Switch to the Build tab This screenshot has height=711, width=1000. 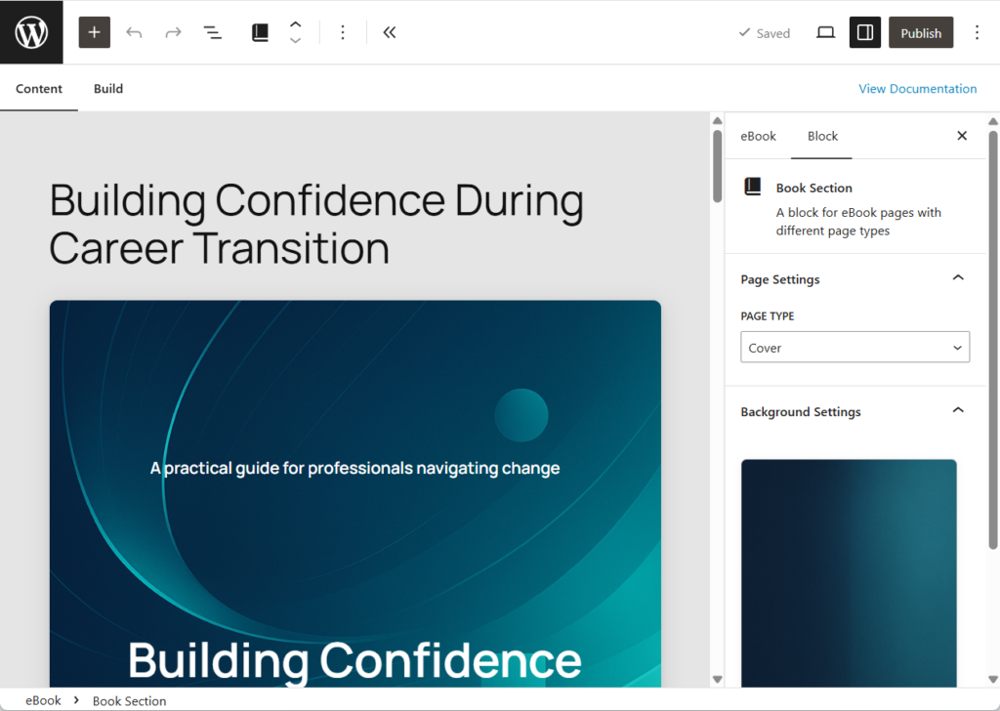coord(107,88)
